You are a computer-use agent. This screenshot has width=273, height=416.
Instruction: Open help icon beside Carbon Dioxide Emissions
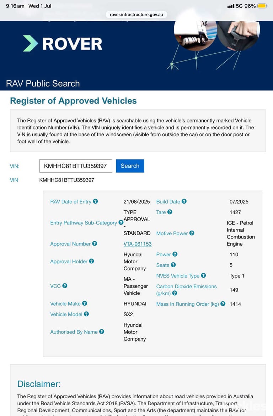[175, 293]
